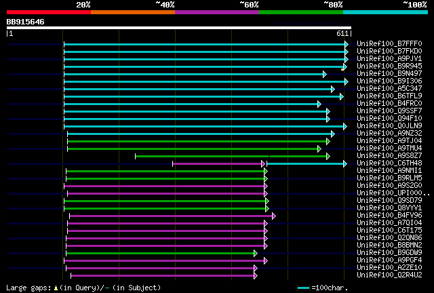Image resolution: width=434 pixels, height=293 pixels.
Task: Select the UniRef100_A9S2G0 label
Action: (x=389, y=186)
